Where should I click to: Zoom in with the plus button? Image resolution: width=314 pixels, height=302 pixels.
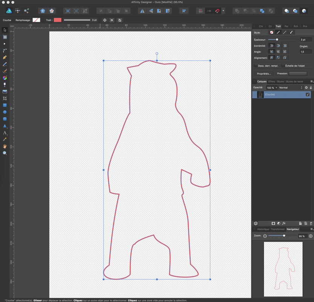311,236
